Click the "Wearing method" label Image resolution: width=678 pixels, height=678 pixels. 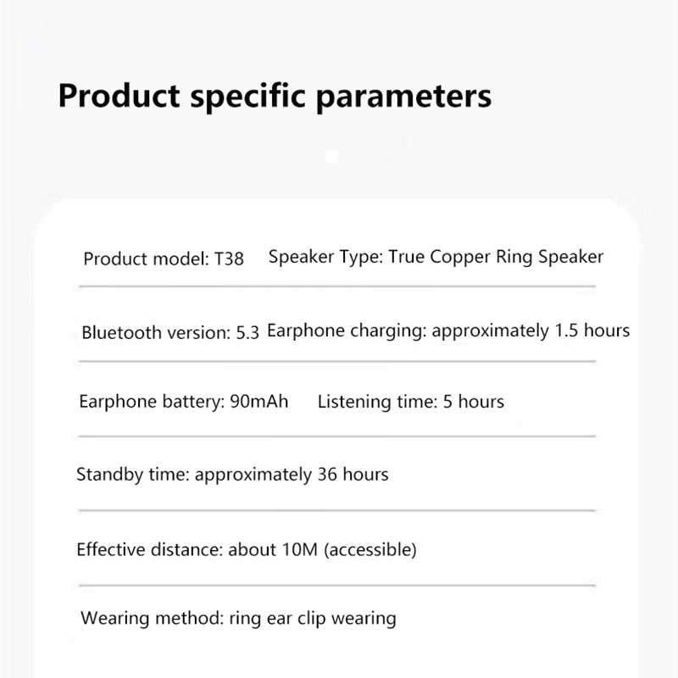[152, 618]
